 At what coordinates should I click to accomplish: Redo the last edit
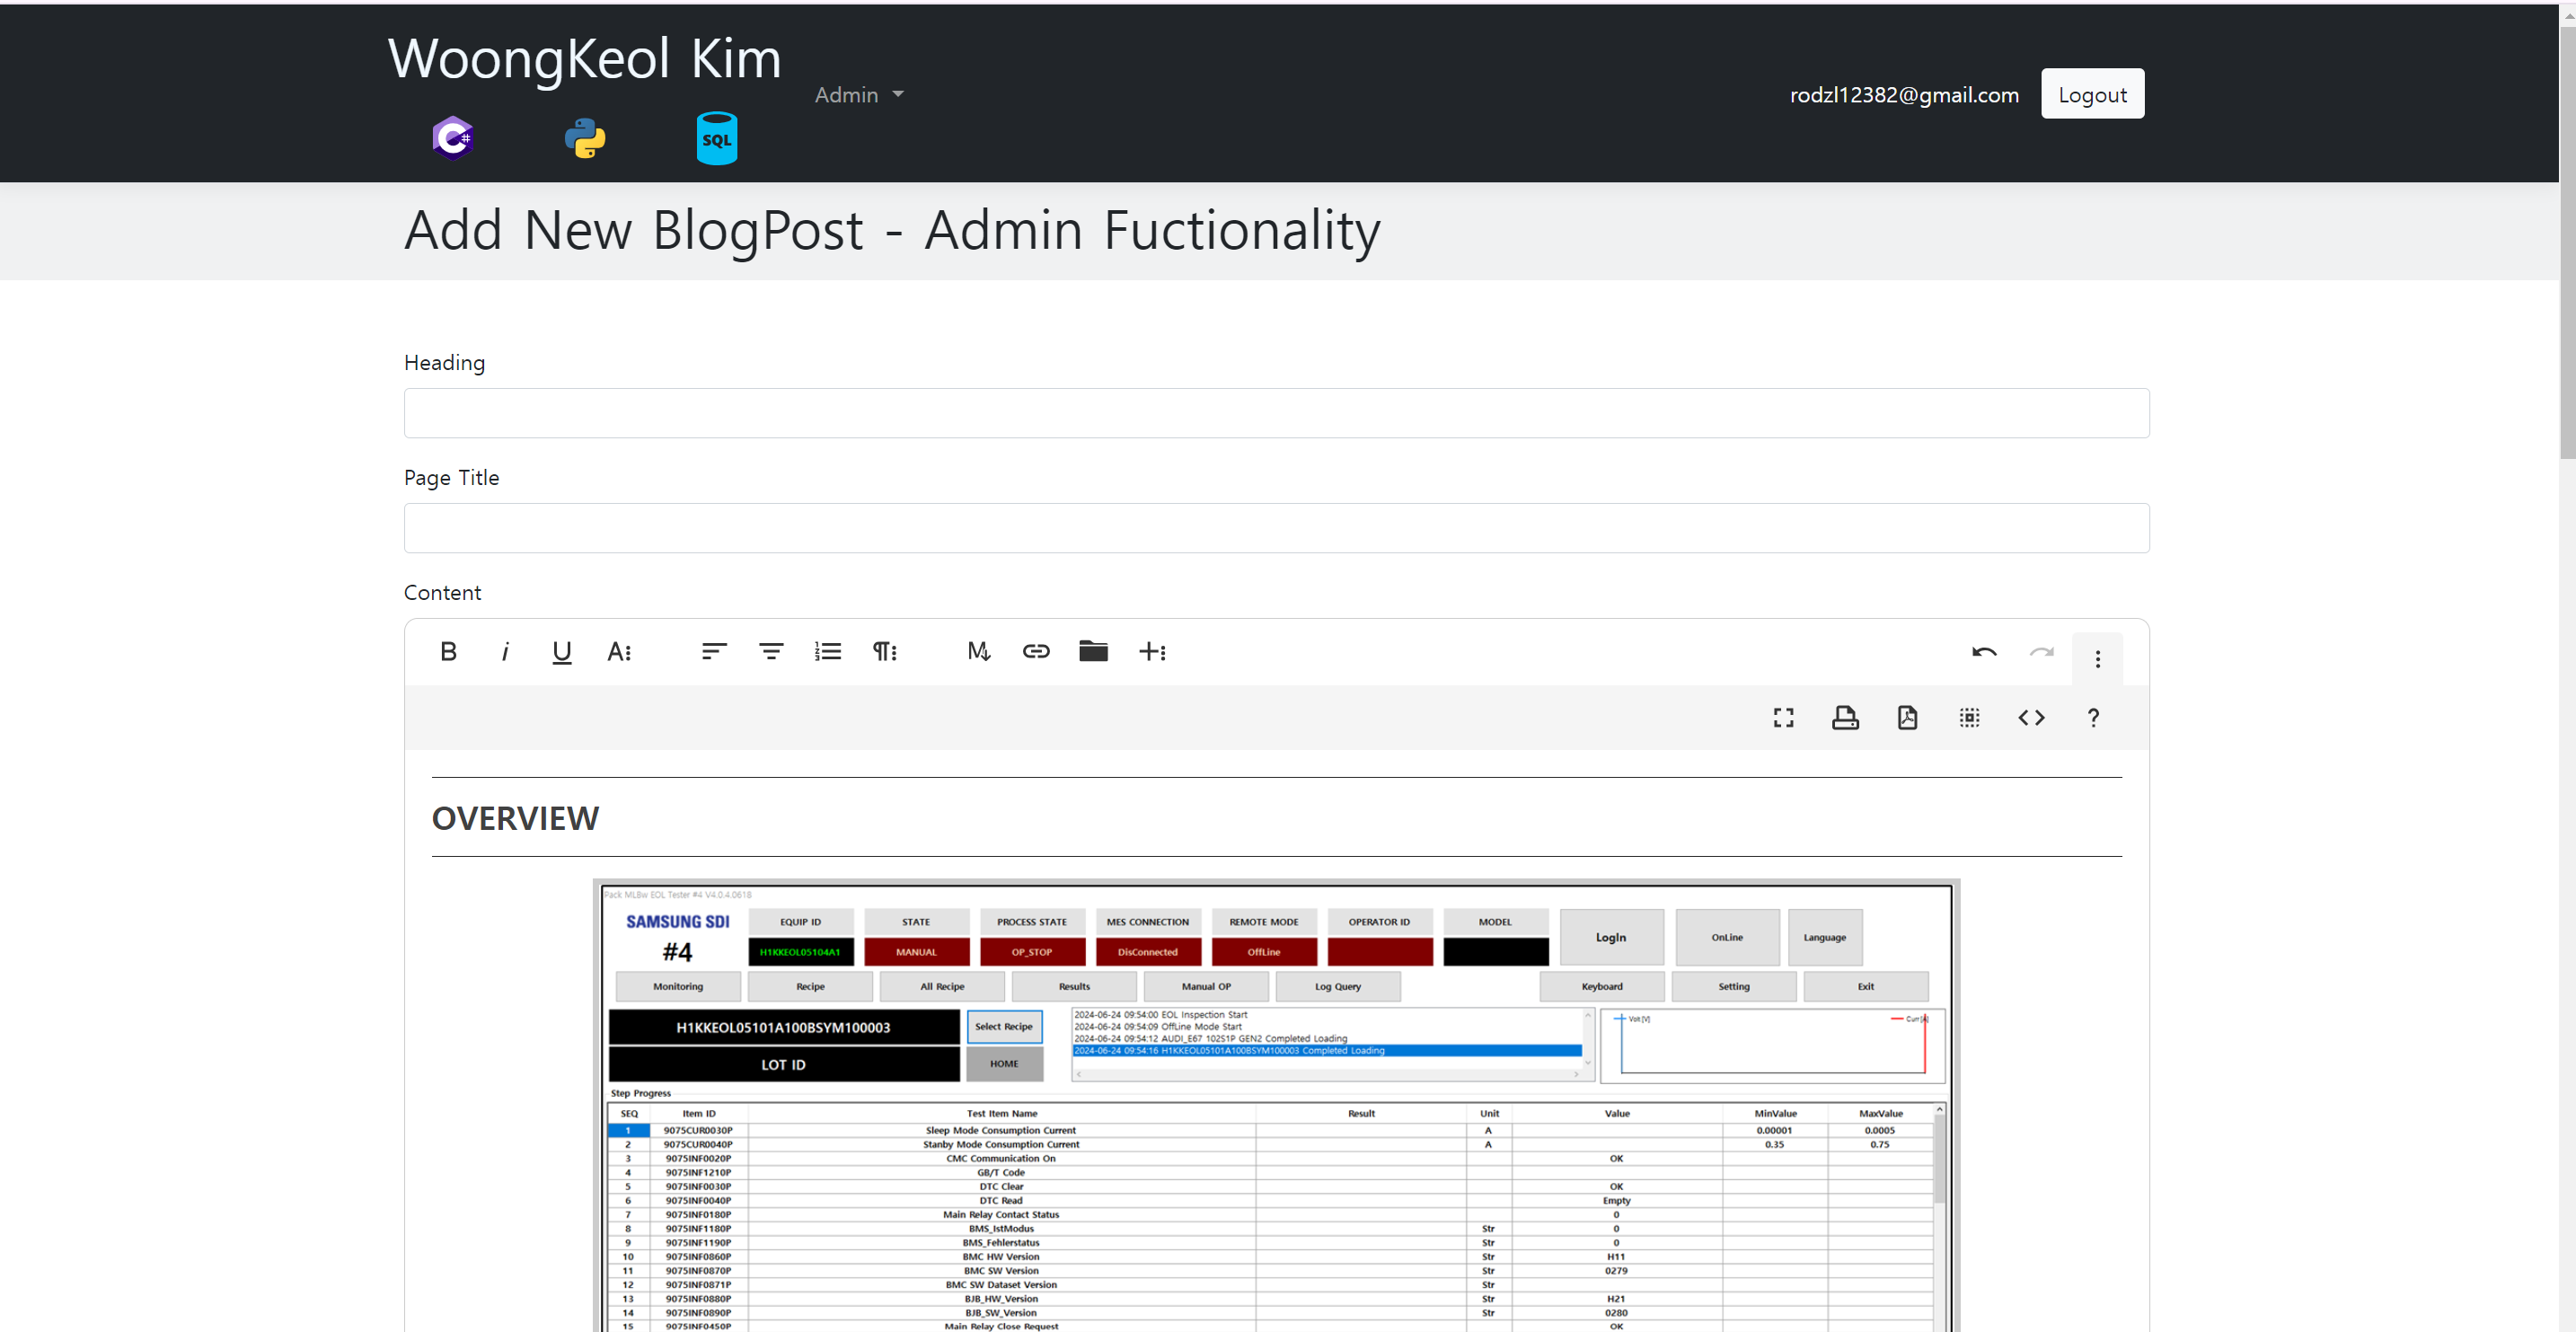[2041, 652]
